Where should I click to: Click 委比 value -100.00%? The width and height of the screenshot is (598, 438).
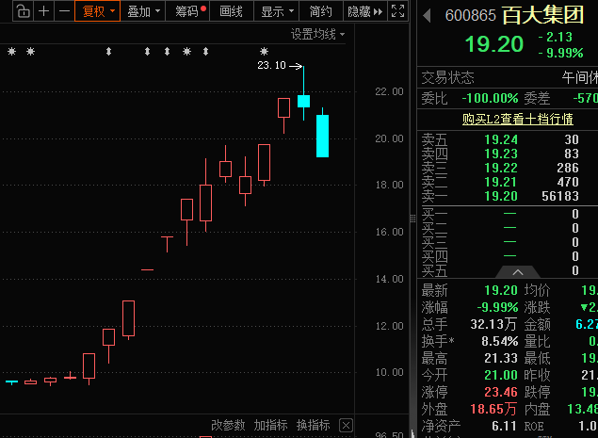(490, 99)
